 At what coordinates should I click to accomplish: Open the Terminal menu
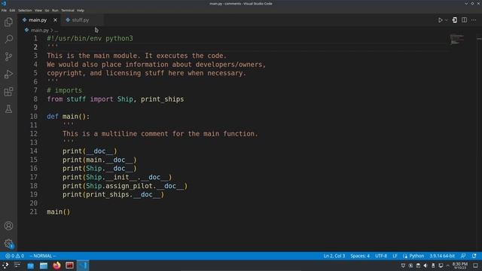68,10
